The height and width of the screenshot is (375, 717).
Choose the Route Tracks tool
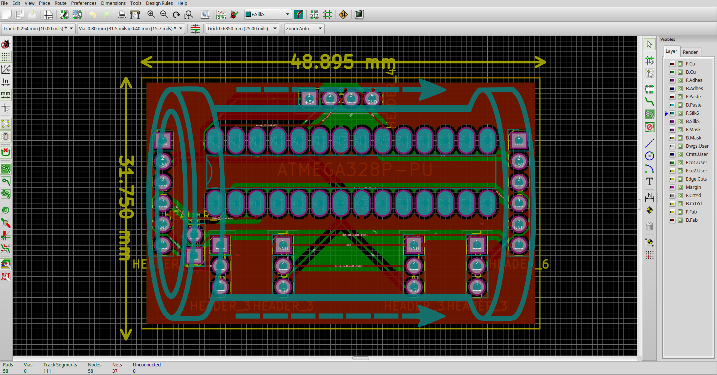[x=650, y=102]
